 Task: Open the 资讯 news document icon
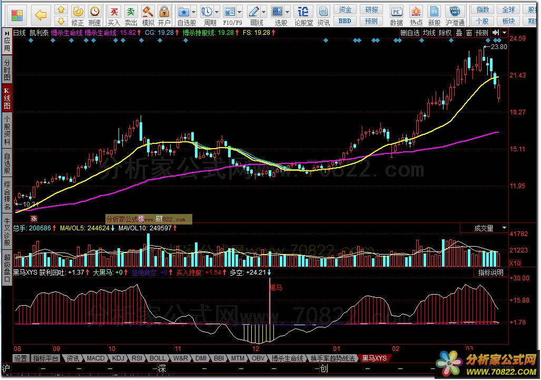323,15
